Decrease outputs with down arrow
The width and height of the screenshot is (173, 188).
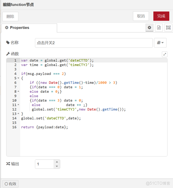click(57, 166)
